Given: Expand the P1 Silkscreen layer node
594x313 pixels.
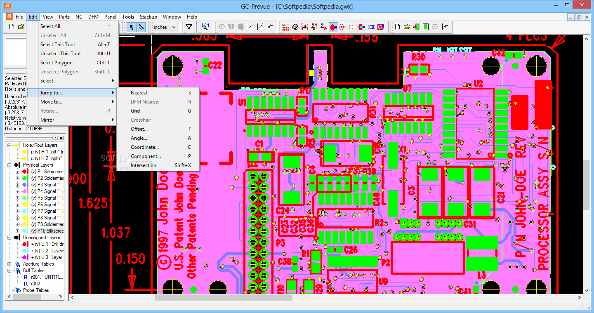Looking at the screenshot, I should 18,172.
